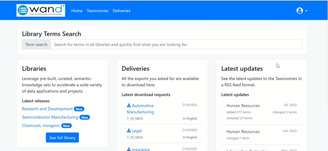Click the 'changed 1 term' text

pyautogui.click(x=238, y=138)
